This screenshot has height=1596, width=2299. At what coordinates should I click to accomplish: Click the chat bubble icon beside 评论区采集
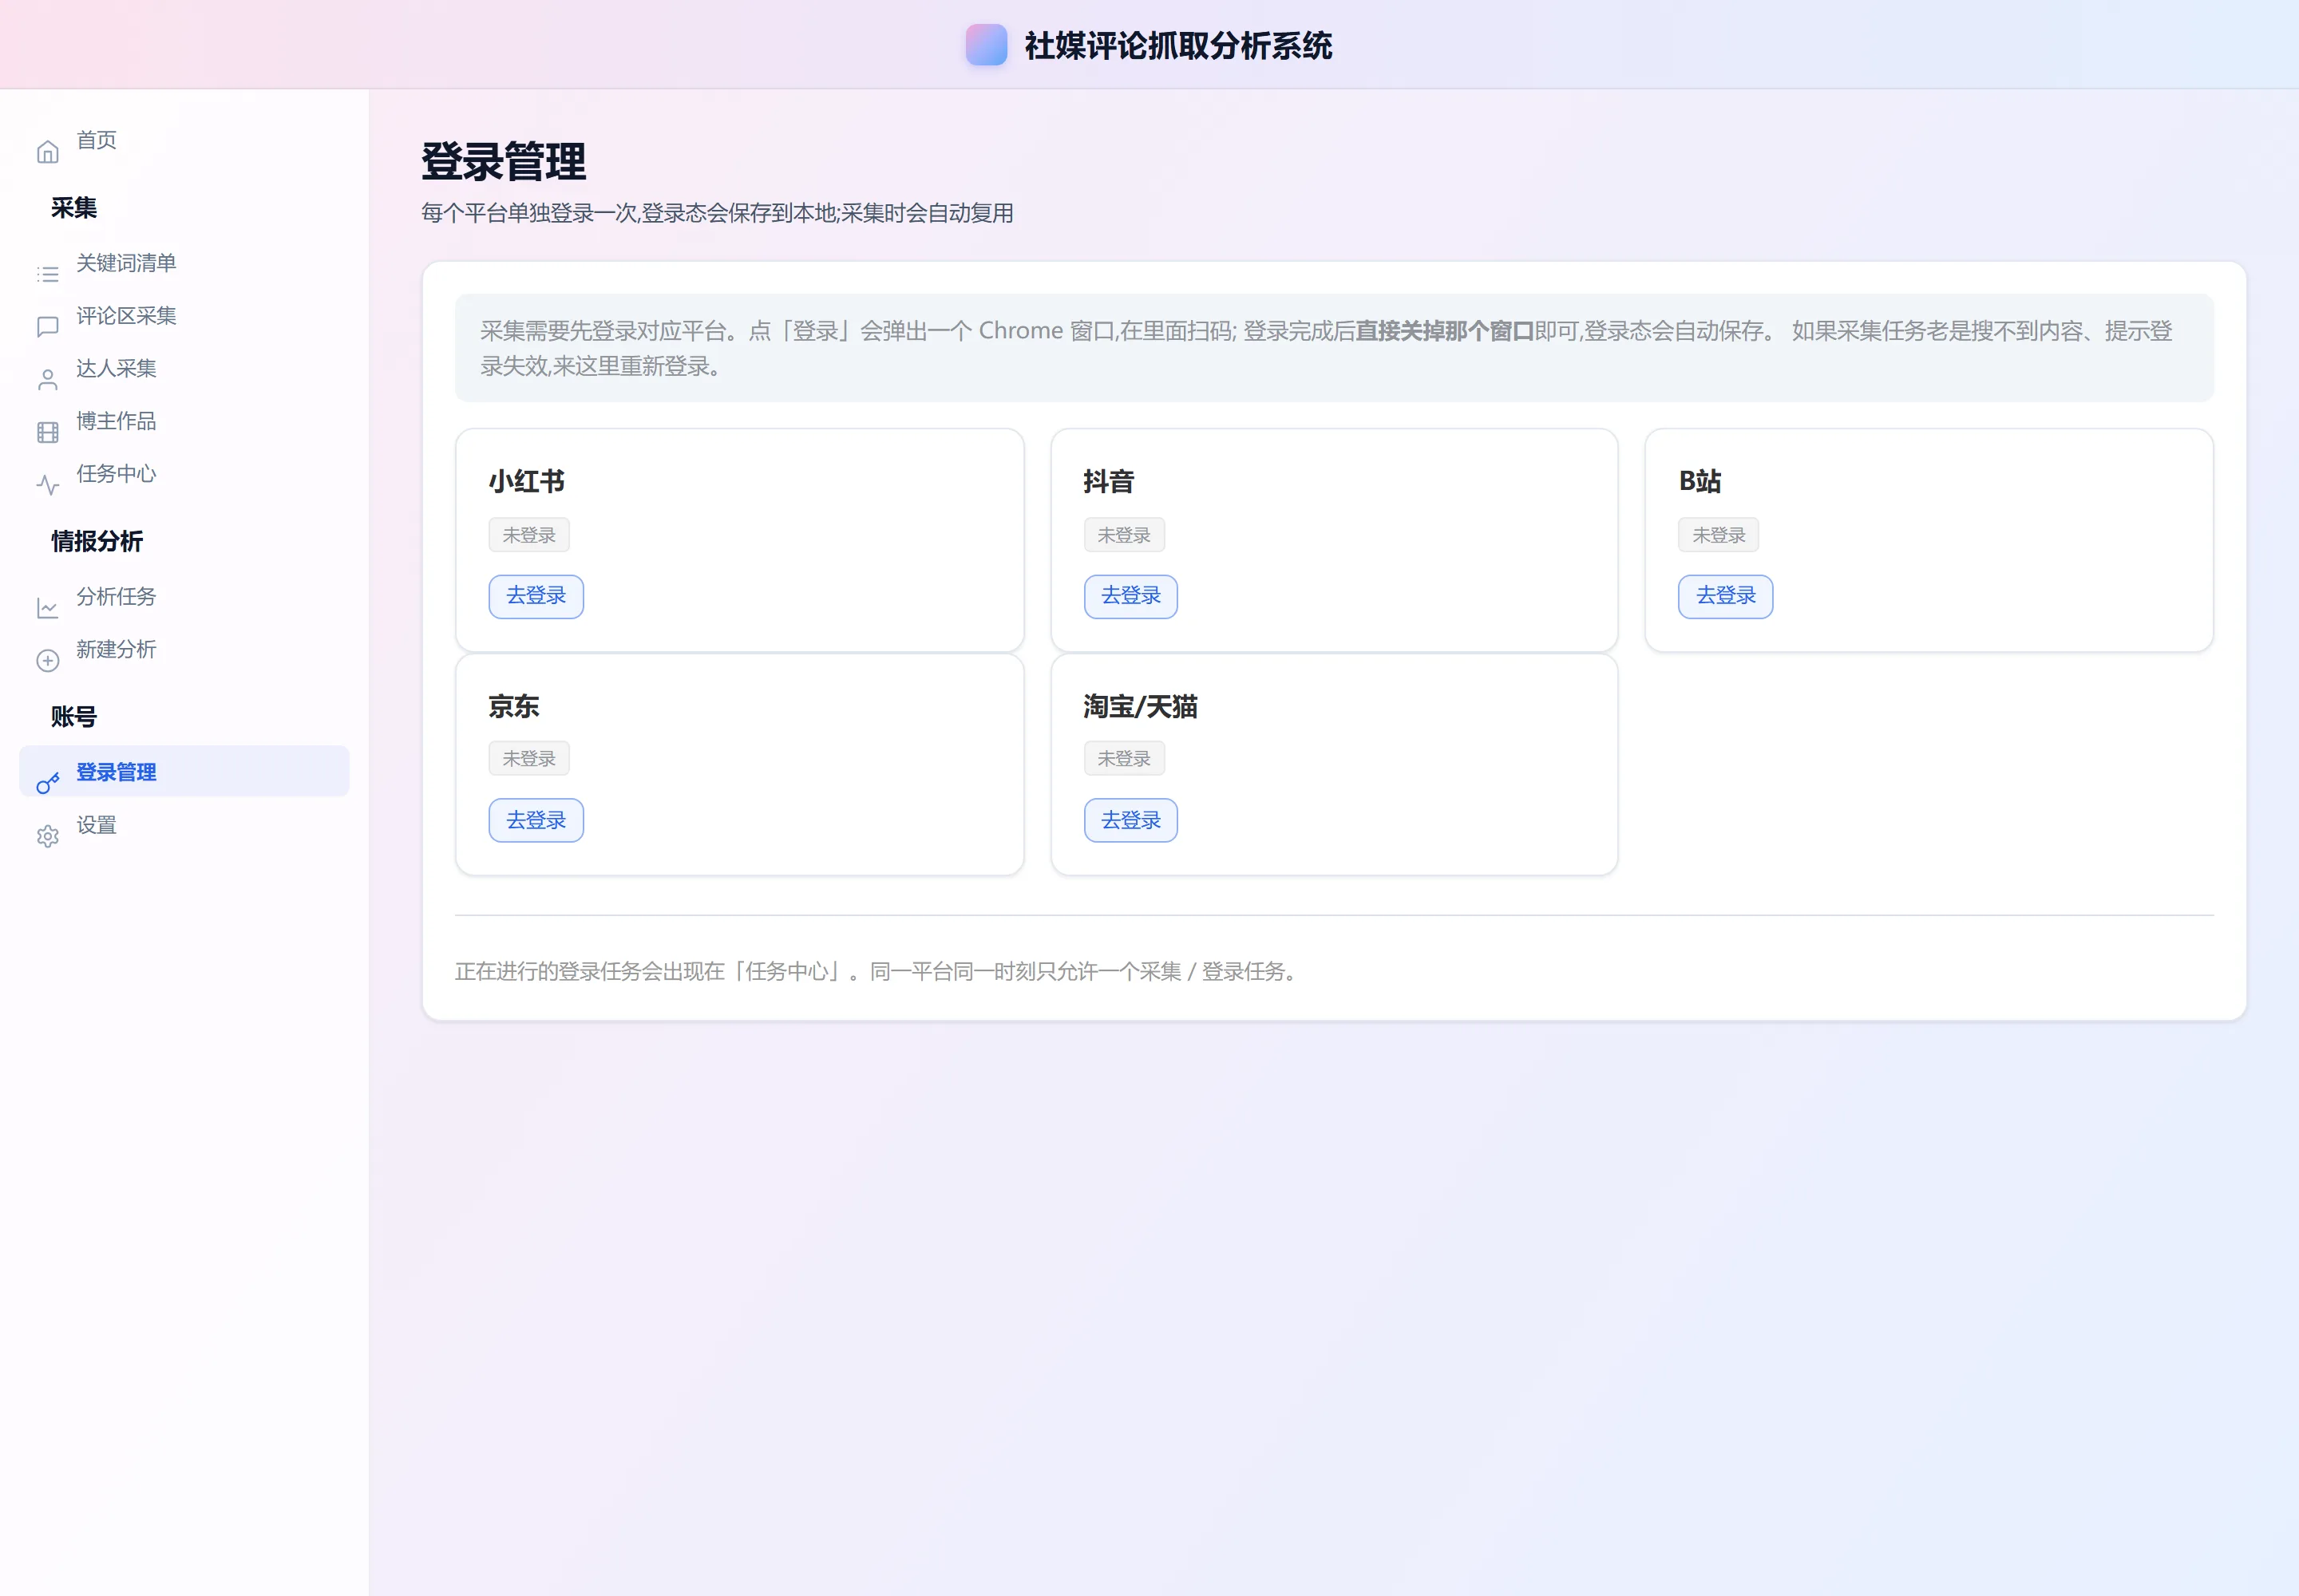[47, 327]
